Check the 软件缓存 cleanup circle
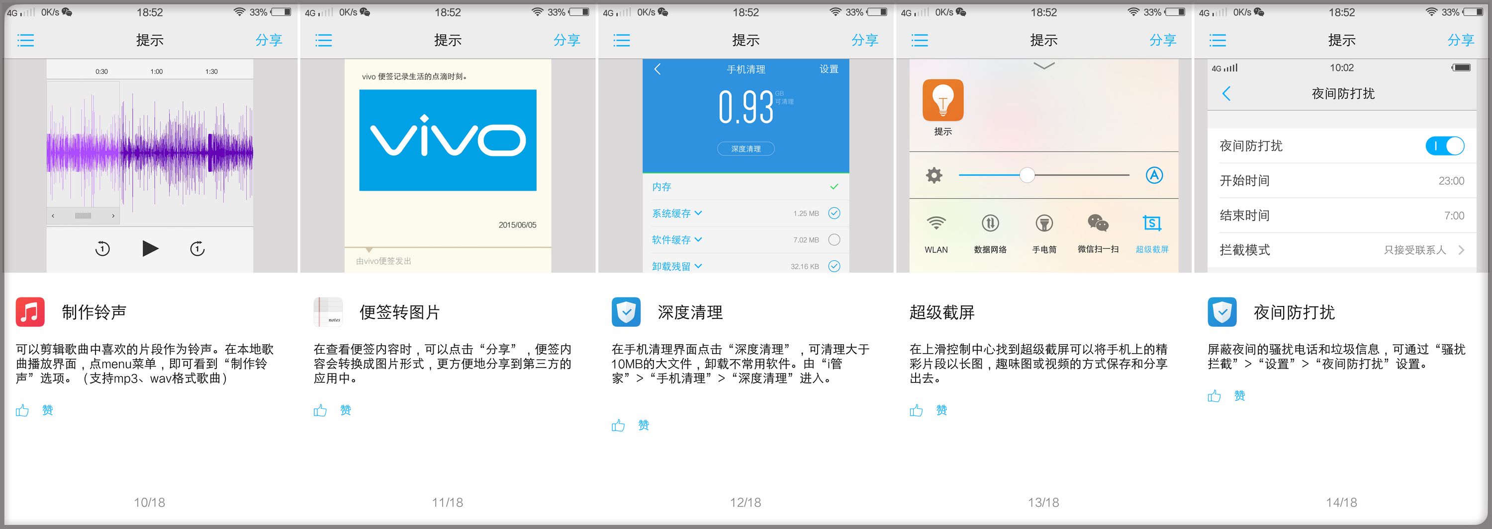Viewport: 1492px width, 529px height. pos(834,239)
